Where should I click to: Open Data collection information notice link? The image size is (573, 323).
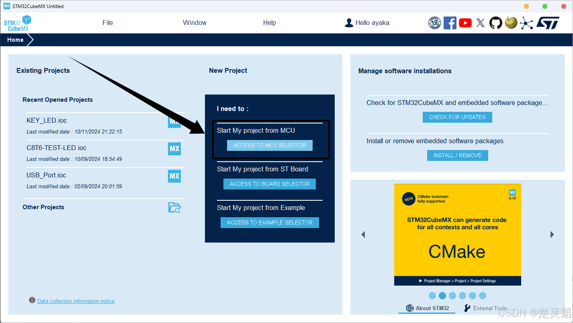[76, 301]
